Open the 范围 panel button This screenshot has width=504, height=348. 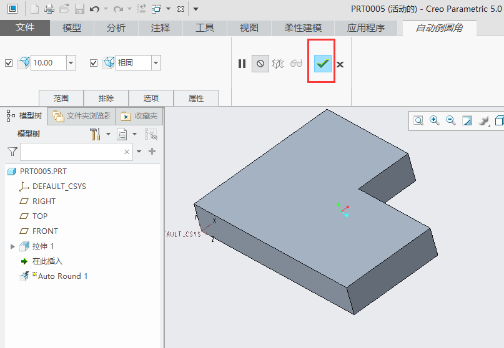tap(61, 98)
